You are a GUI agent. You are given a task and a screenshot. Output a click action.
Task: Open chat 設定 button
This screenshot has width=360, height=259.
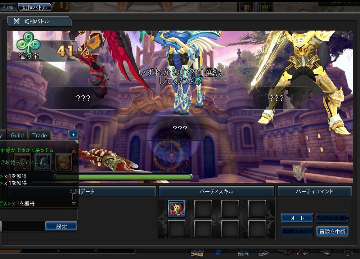(x=61, y=226)
